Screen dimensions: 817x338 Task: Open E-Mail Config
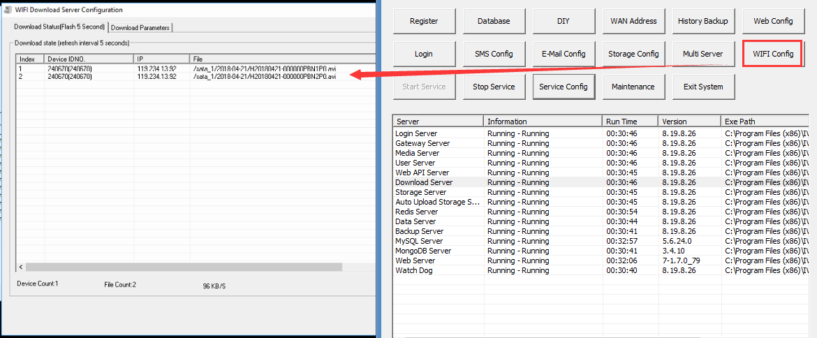(x=564, y=54)
